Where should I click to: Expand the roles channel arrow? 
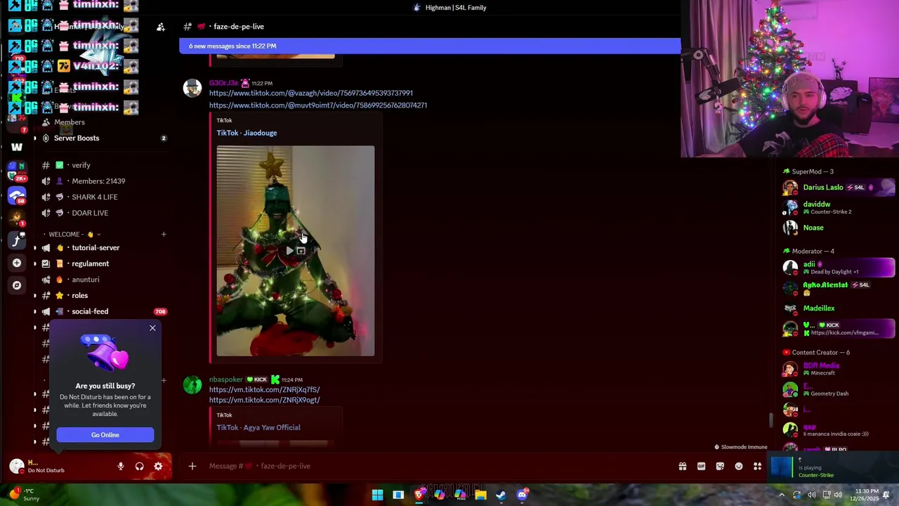pyautogui.click(x=35, y=296)
